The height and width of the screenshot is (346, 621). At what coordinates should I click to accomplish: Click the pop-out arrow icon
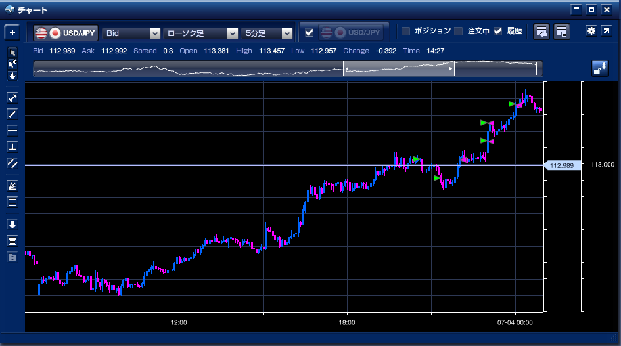pos(607,31)
